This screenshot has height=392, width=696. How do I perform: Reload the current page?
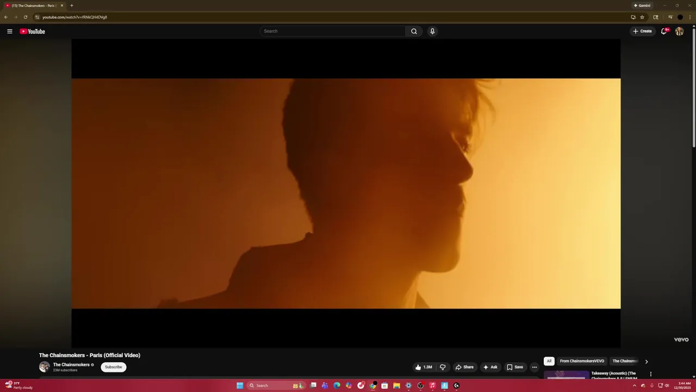(x=25, y=17)
